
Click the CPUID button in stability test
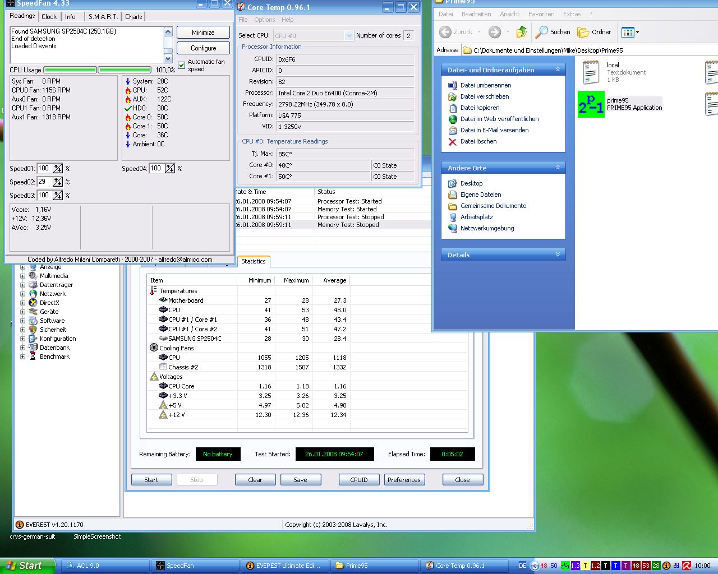(359, 480)
